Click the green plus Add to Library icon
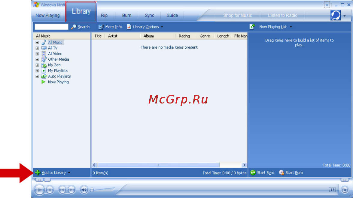 pos(38,172)
